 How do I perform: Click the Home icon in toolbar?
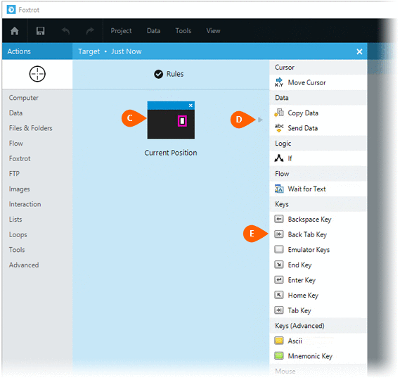point(15,31)
